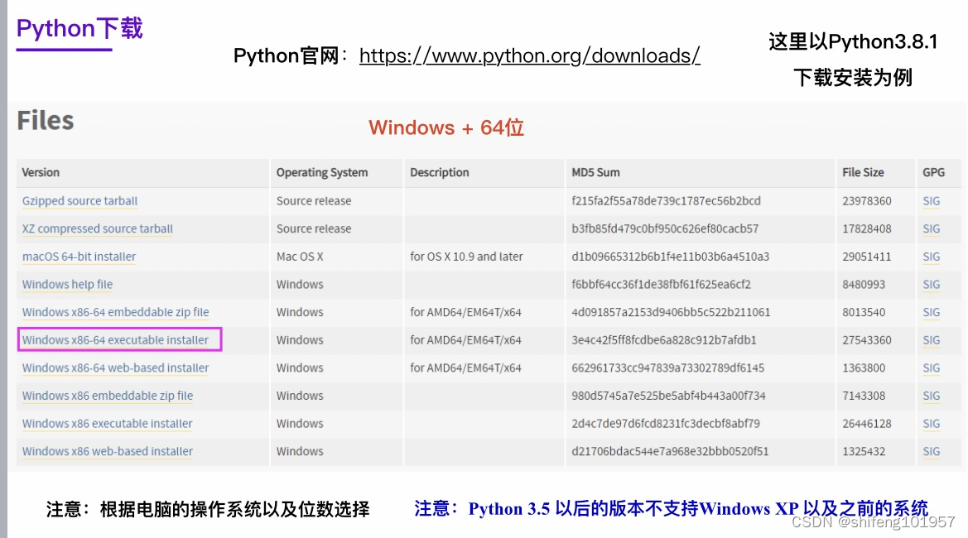Click file size 7143308
Viewport: 968px width, 538px height.
(864, 396)
